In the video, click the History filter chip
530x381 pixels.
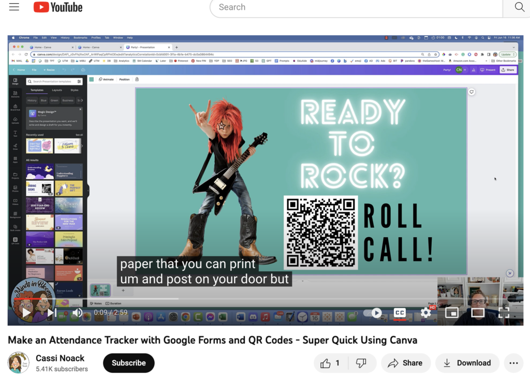click(32, 100)
